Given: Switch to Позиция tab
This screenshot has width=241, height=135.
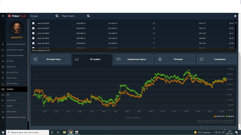Looking at the screenshot, I should tap(175, 59).
